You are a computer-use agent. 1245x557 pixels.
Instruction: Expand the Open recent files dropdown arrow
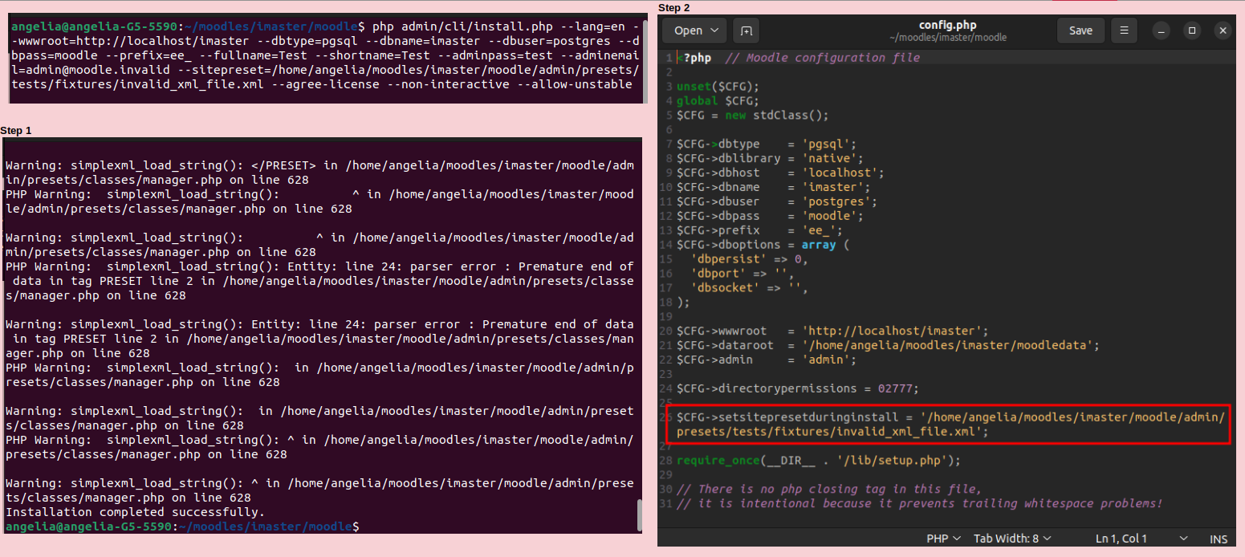click(x=715, y=30)
